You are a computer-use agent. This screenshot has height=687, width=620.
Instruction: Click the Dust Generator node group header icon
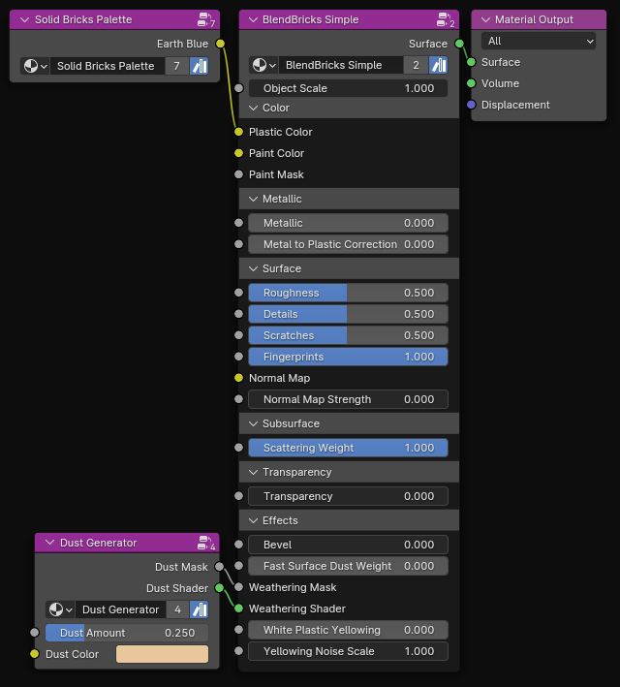coord(206,543)
